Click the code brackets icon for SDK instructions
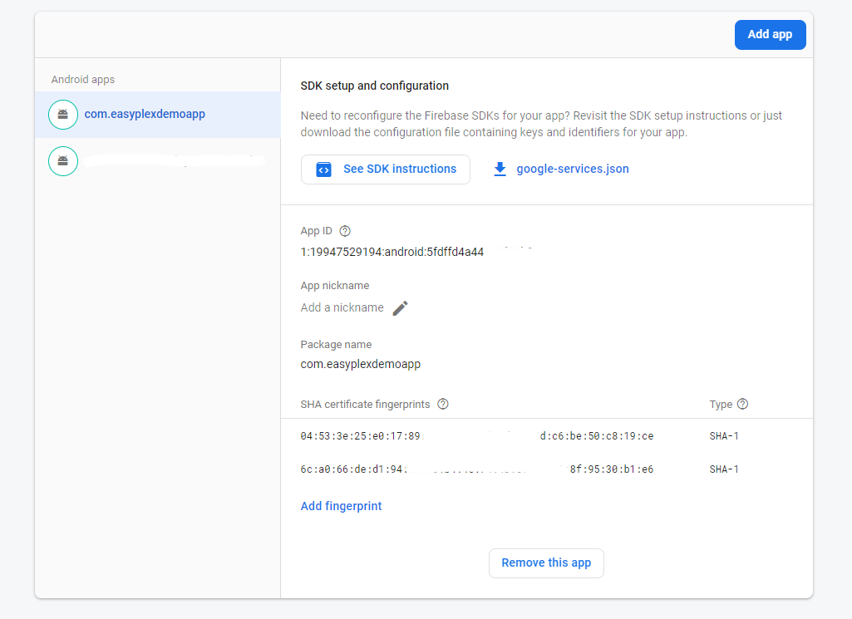Image resolution: width=852 pixels, height=619 pixels. coord(324,169)
